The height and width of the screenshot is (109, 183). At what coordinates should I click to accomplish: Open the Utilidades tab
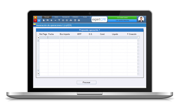tap(75, 17)
